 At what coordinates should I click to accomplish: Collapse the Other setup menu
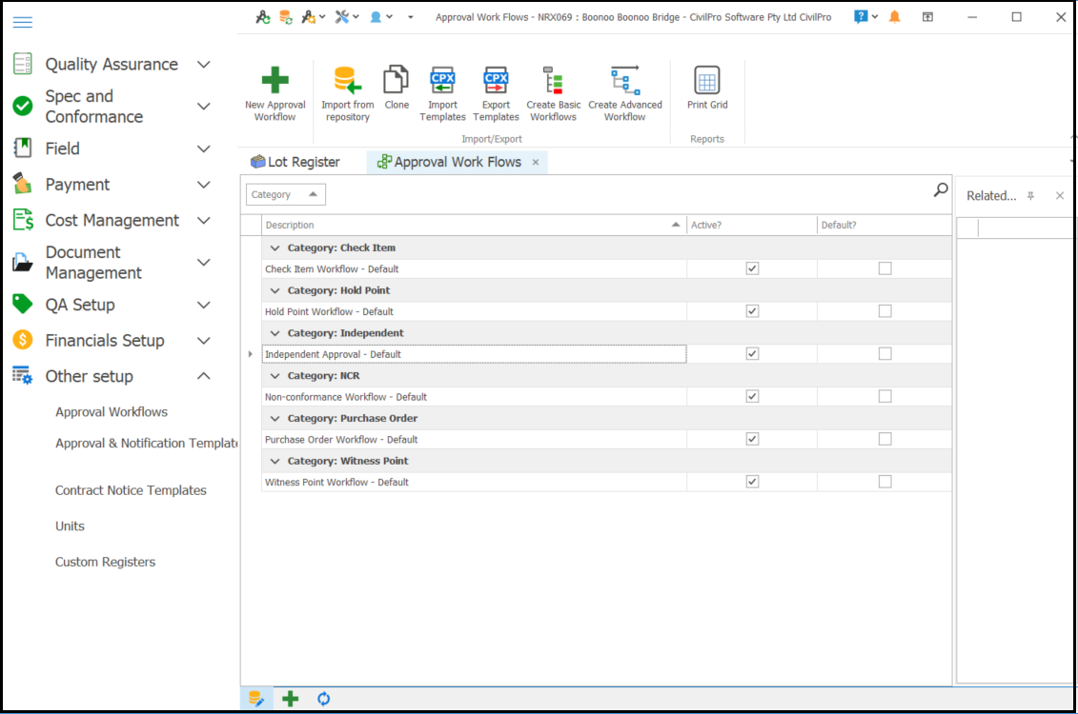pos(203,376)
